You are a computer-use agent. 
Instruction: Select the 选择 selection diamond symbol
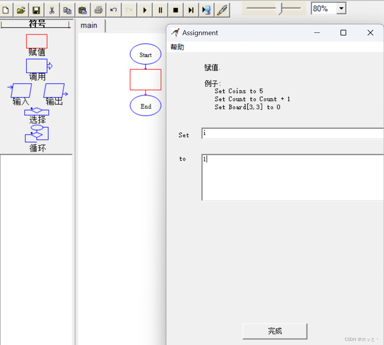pos(37,111)
